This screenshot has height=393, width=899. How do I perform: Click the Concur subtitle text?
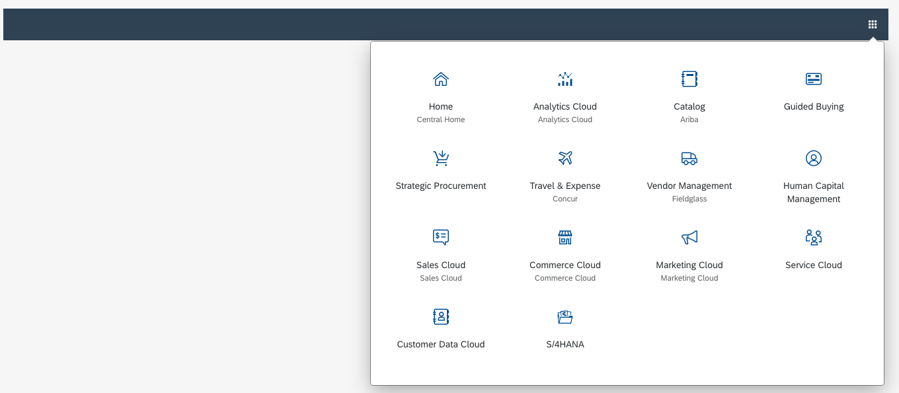(565, 199)
